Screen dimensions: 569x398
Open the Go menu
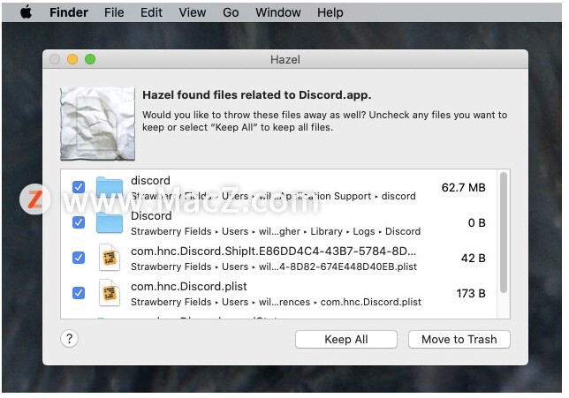231,12
